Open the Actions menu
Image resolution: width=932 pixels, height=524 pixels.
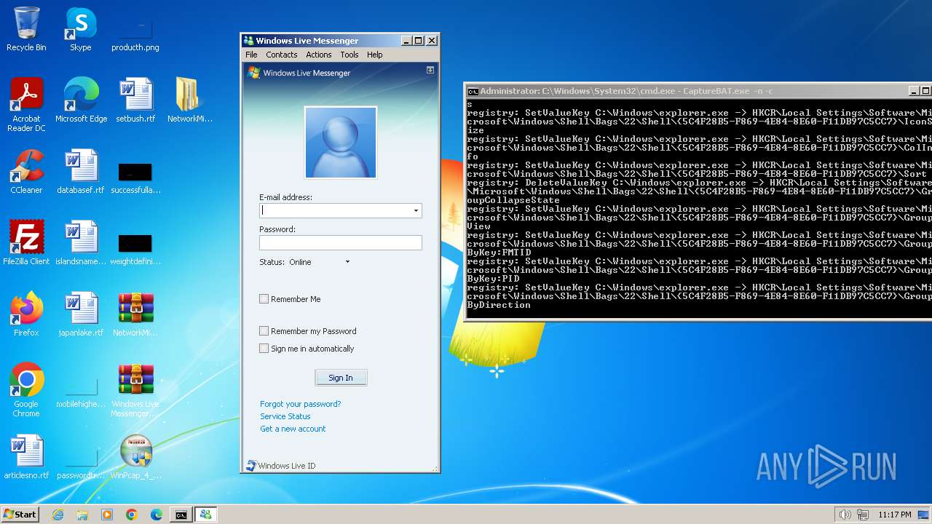tap(318, 55)
